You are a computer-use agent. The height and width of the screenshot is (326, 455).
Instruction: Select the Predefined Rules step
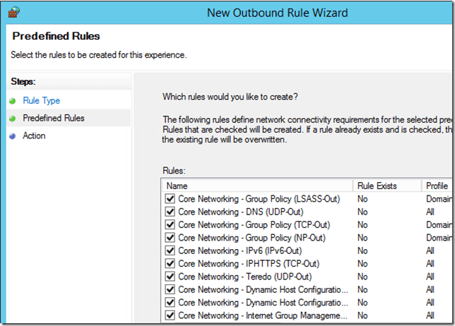click(x=53, y=119)
